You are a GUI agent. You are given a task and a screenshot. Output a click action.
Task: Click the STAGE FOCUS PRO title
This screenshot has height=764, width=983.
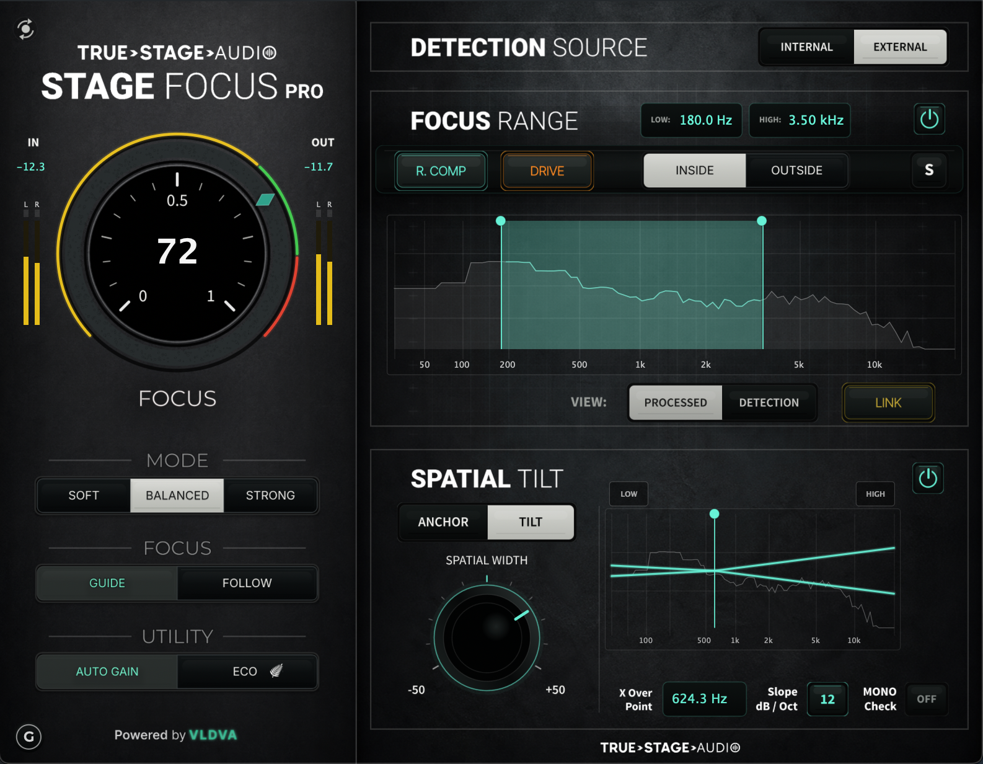(x=182, y=86)
